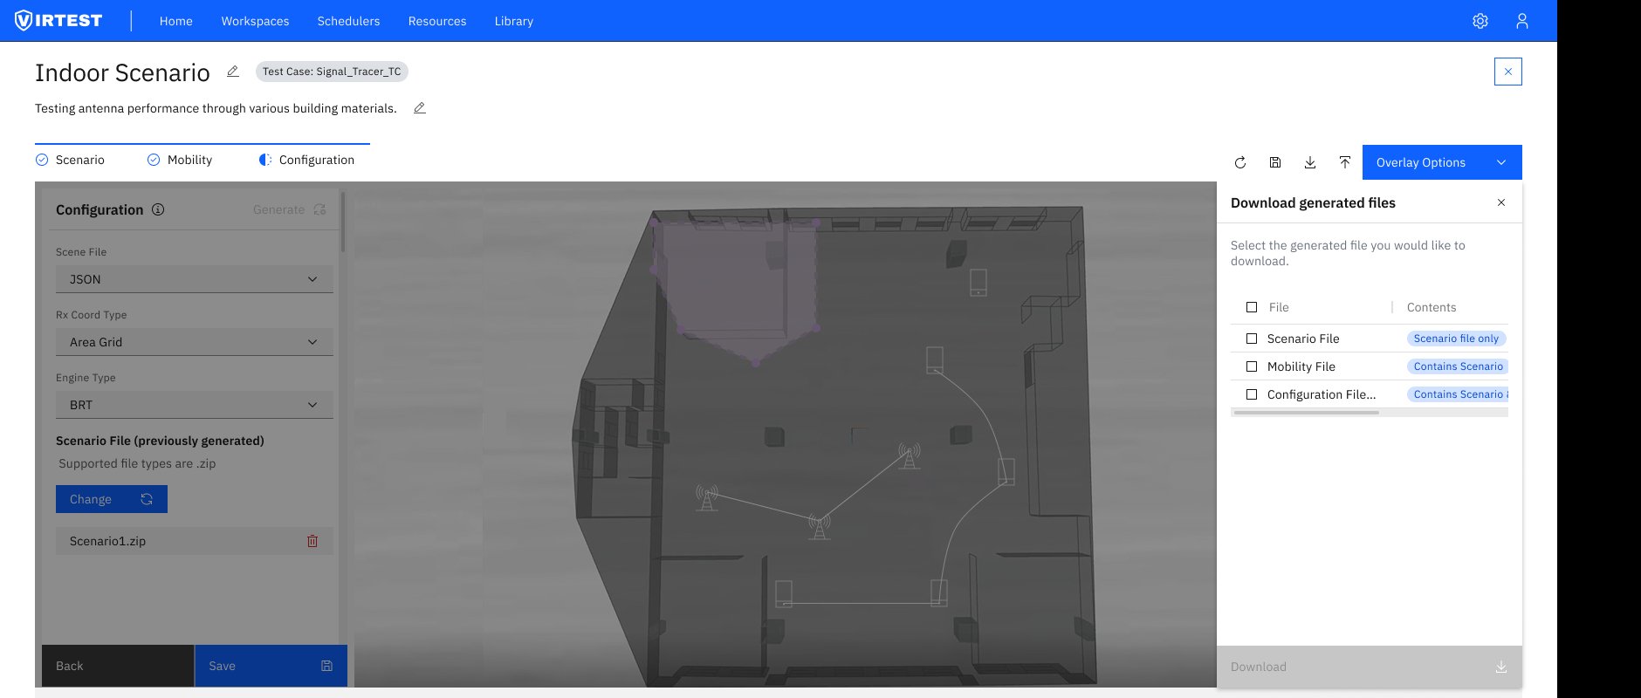Select the bottom-middle antenna tower in scene
The width and height of the screenshot is (1641, 698).
click(x=819, y=526)
